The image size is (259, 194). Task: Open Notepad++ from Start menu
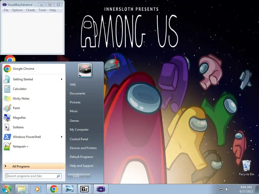34,147
